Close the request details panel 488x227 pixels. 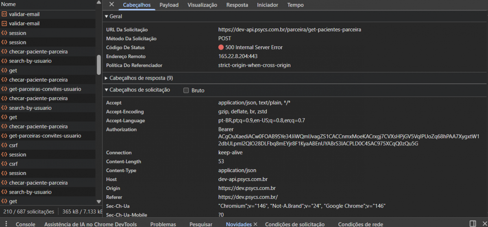(111, 4)
